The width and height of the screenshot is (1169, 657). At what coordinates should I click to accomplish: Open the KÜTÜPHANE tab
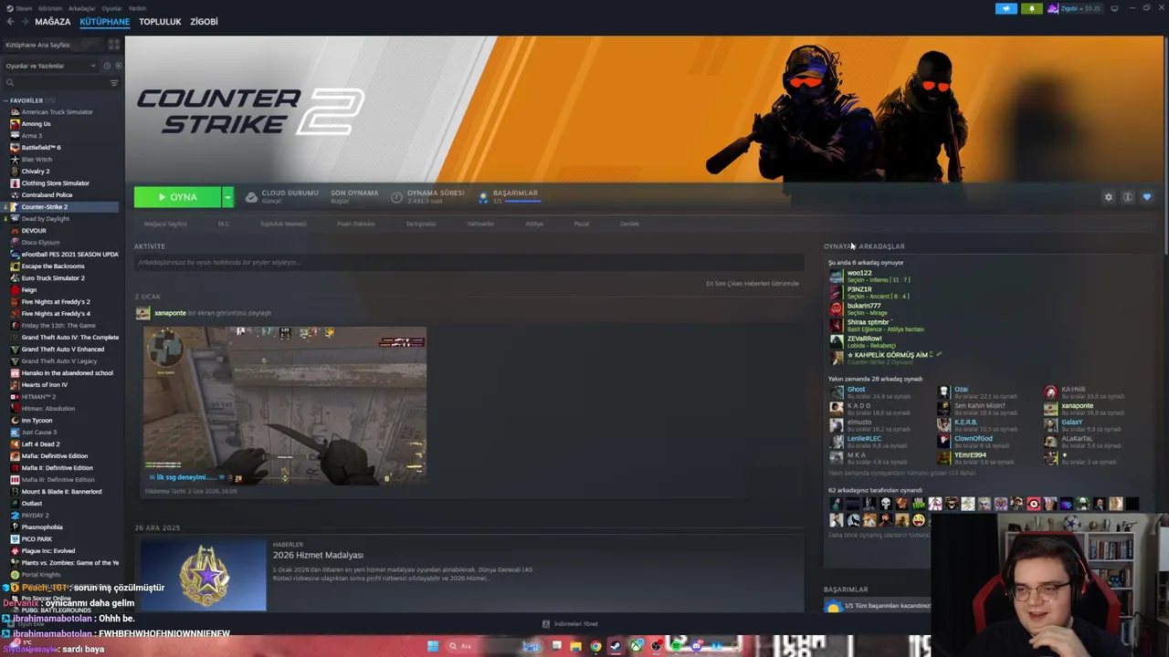coord(104,22)
